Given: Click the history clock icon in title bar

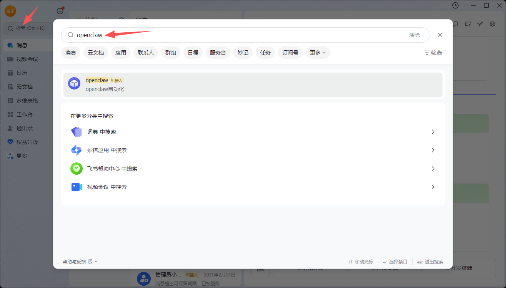Looking at the screenshot, I should tap(455, 5).
